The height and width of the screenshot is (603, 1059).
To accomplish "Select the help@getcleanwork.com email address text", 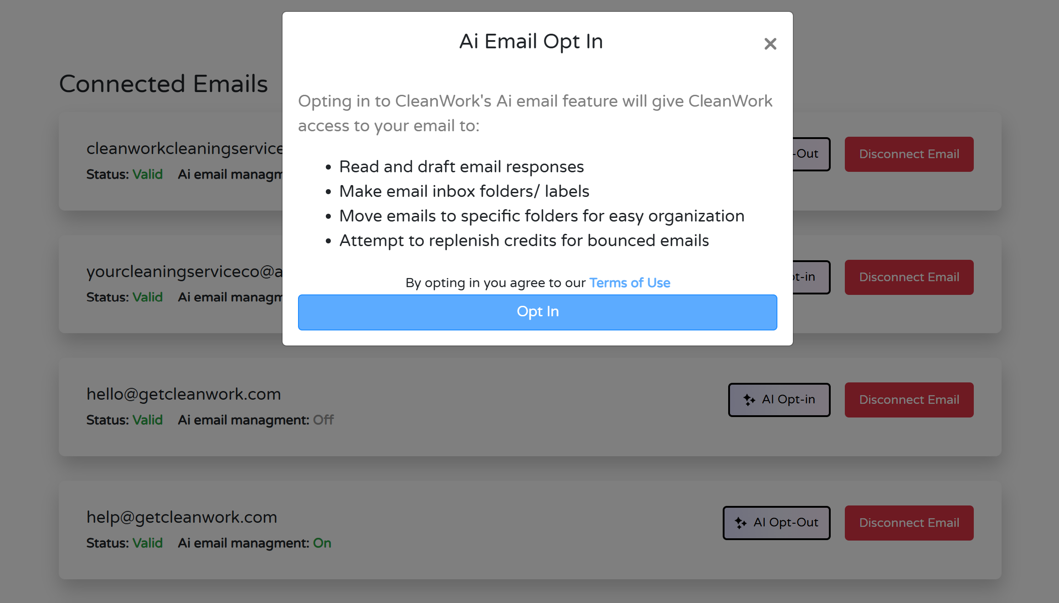I will tap(182, 517).
